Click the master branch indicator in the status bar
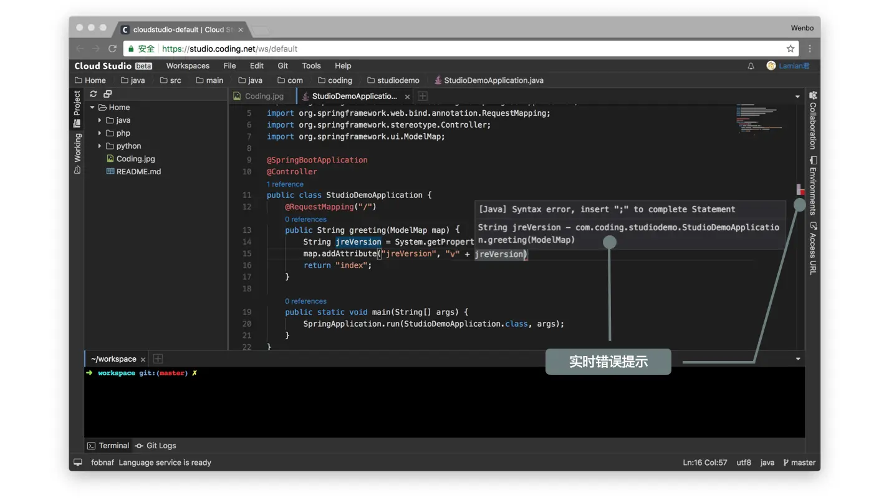 pyautogui.click(x=799, y=463)
